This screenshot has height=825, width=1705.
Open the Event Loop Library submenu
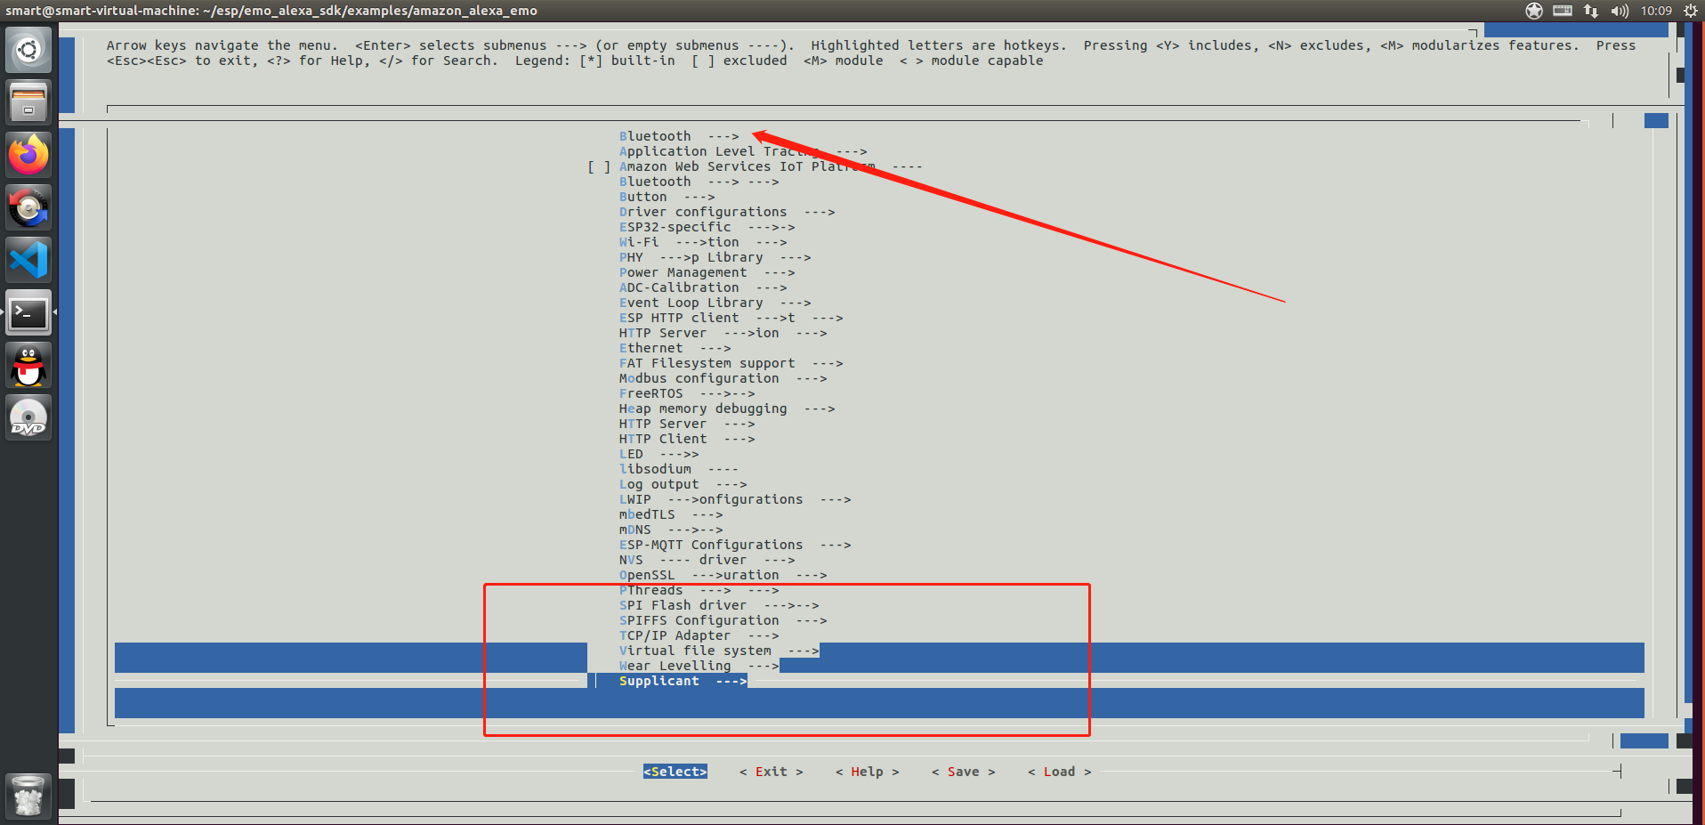coord(715,303)
